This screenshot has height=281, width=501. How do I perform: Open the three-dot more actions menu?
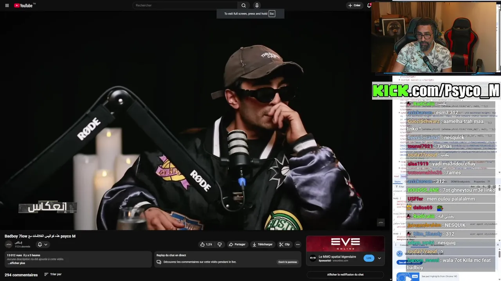coord(298,244)
